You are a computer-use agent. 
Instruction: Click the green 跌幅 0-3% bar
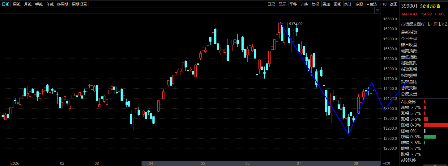(x=430, y=137)
